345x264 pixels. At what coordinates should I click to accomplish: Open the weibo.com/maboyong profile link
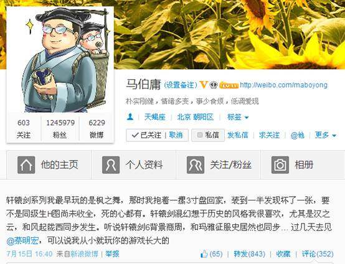pos(283,85)
